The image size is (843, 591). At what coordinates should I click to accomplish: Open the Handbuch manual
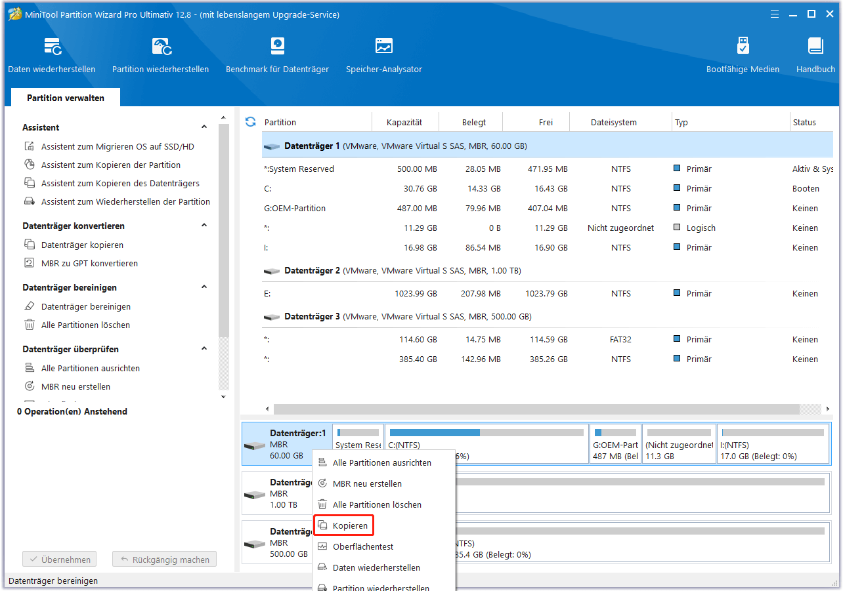815,55
